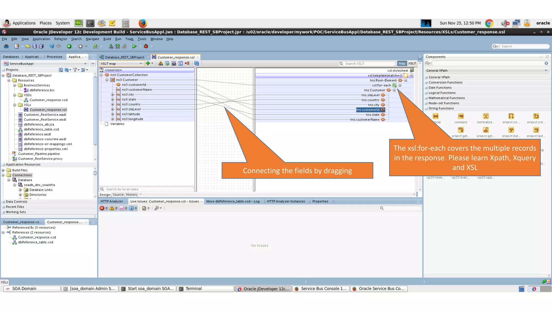Viewport: 552px width, 311px height.
Task: Click the binoculars search icon in toolbar
Action: pyautogui.click(x=6, y=46)
